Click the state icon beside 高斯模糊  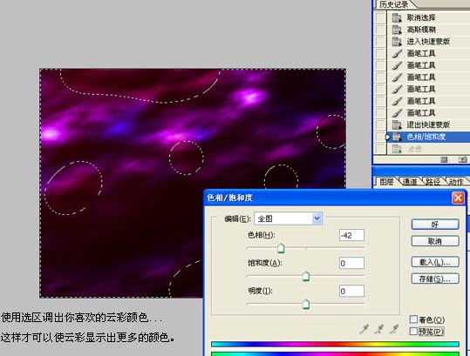pos(397,30)
